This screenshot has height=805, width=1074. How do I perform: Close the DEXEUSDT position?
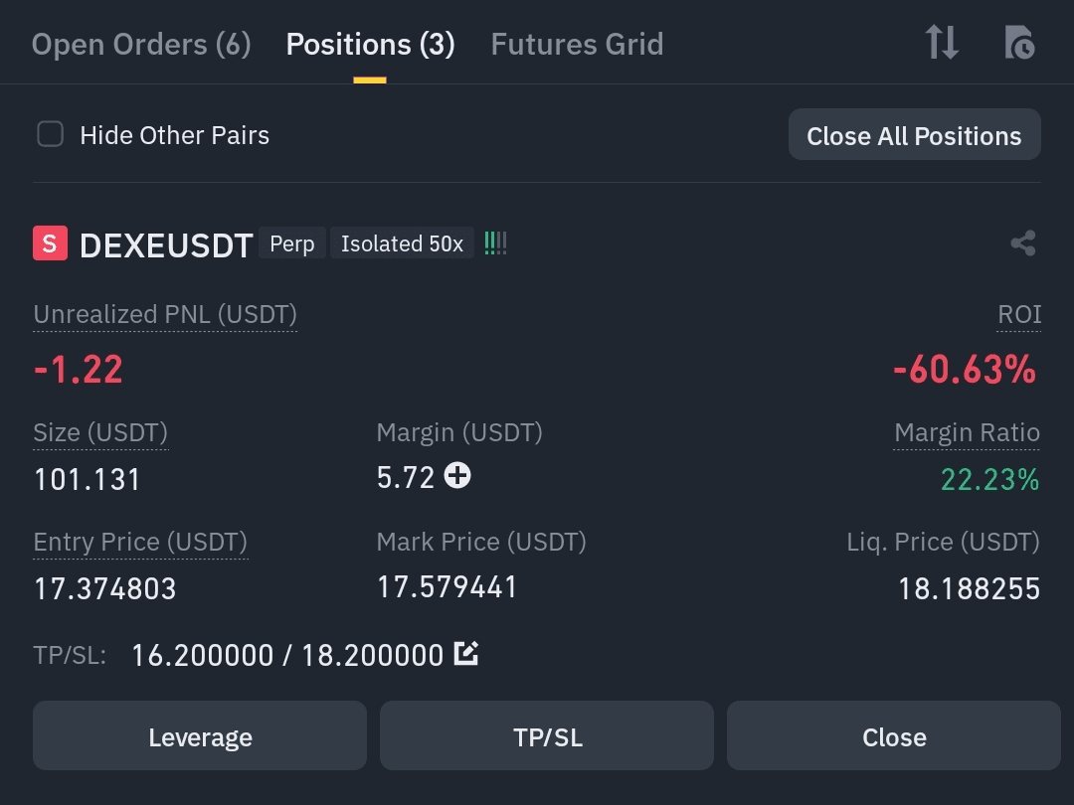pos(894,736)
